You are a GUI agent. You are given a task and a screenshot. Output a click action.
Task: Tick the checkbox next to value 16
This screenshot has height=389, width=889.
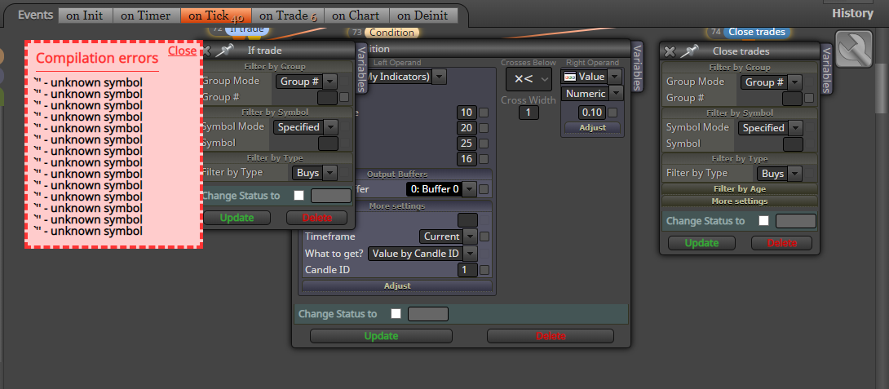484,159
